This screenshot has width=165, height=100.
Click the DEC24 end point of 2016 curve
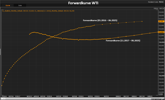142,21
